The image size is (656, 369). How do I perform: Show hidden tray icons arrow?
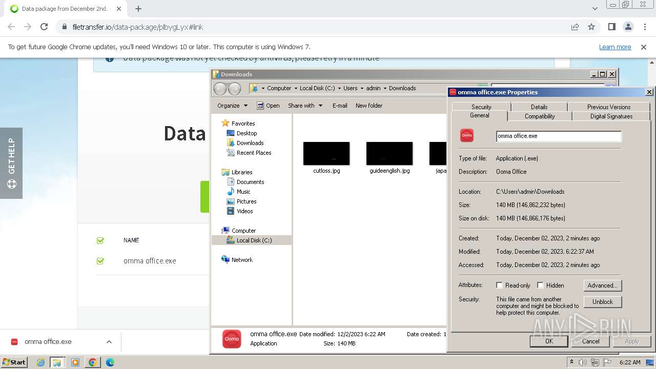point(571,362)
